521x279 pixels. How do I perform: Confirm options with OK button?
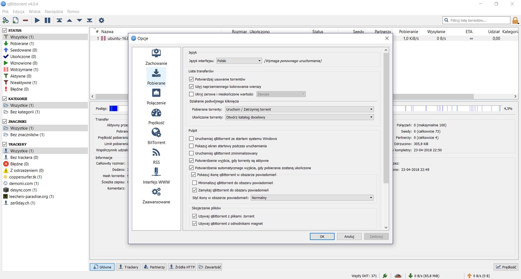[x=322, y=237]
